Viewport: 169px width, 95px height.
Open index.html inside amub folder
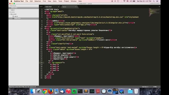[x=17, y=18]
